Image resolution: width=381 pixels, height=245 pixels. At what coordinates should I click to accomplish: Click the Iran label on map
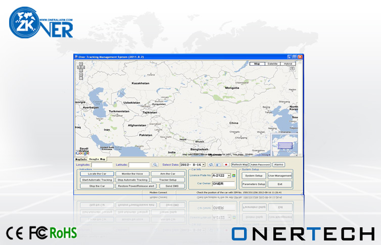tap(107, 130)
